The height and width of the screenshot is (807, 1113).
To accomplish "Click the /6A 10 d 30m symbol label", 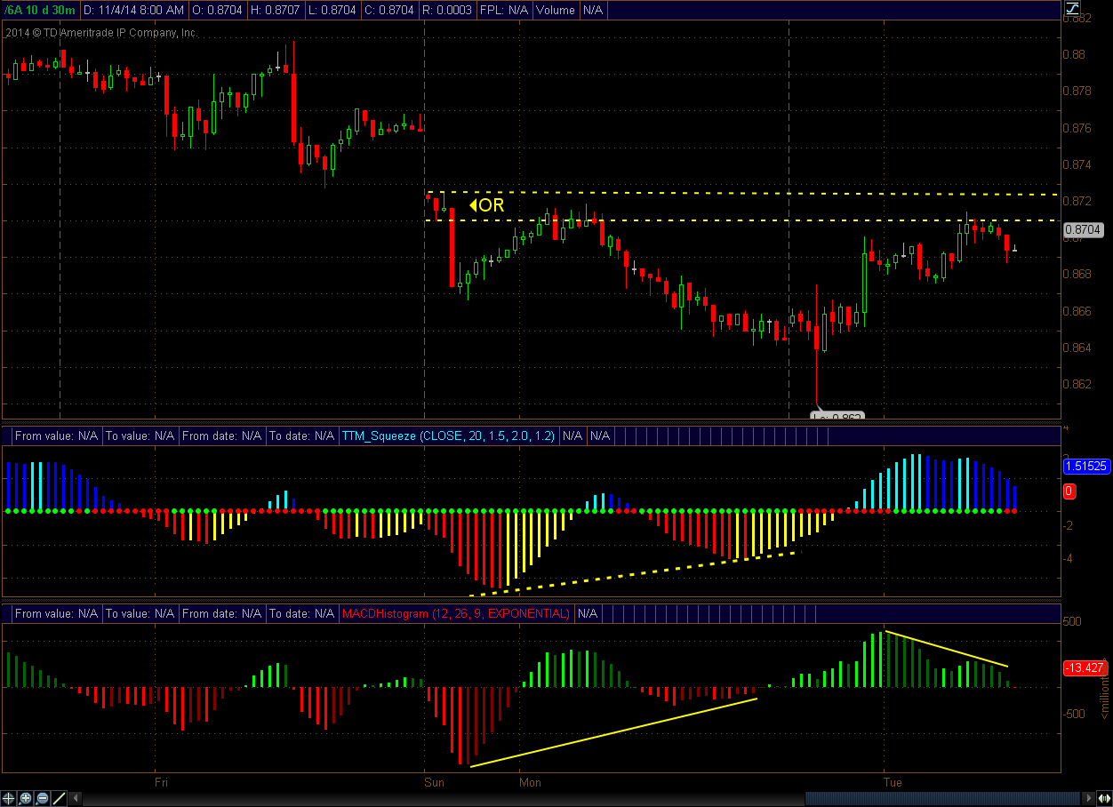I will [x=40, y=10].
